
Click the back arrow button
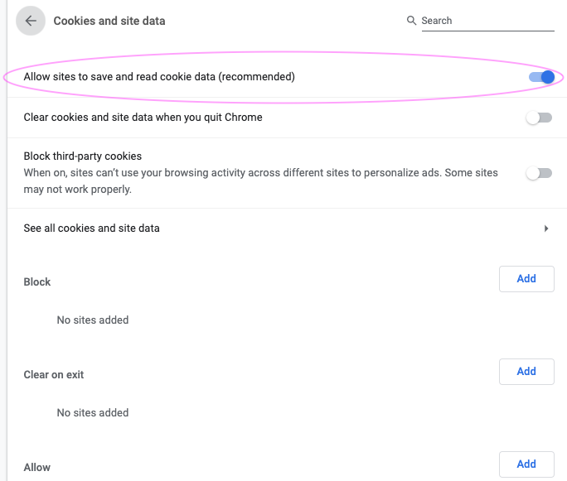pyautogui.click(x=31, y=21)
